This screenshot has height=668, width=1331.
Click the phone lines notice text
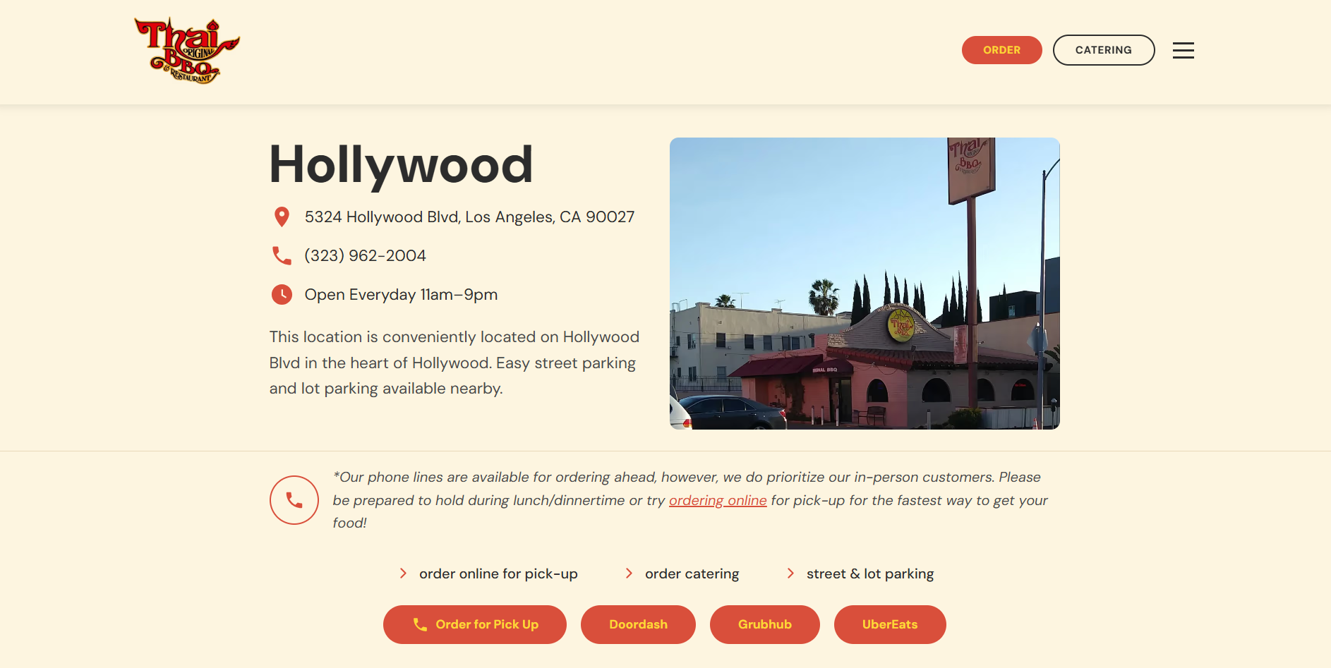tap(690, 500)
